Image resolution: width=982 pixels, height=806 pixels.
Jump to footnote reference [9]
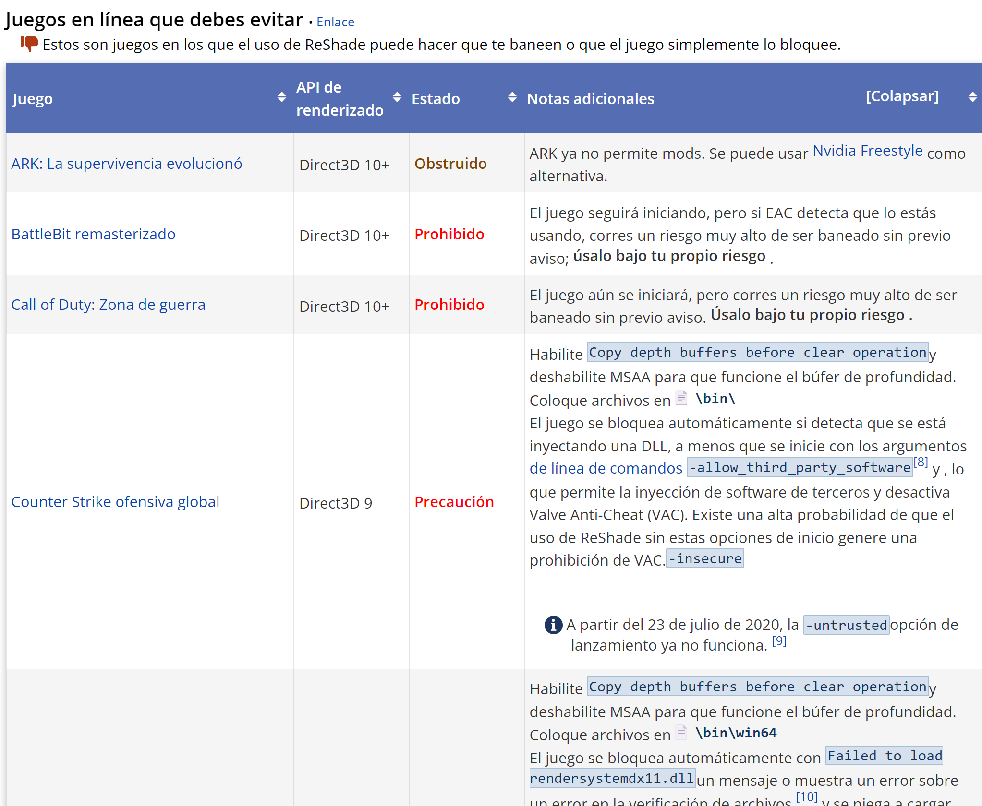point(779,641)
